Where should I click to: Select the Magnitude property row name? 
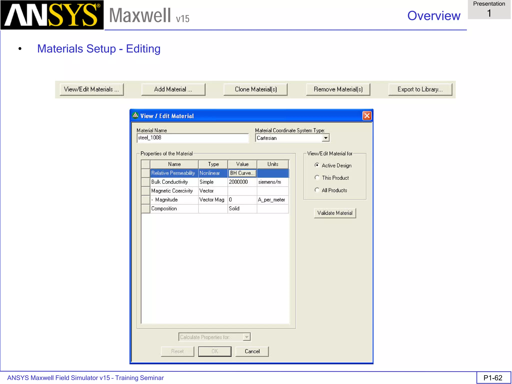(x=174, y=200)
